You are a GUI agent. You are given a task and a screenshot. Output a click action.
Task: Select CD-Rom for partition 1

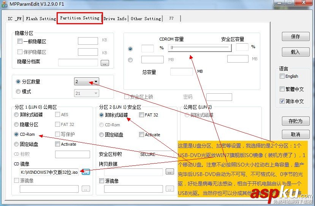16,134
